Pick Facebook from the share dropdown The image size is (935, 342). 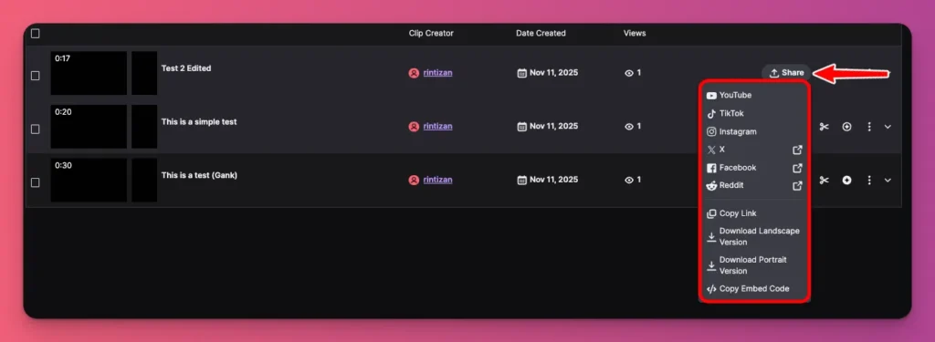(x=754, y=168)
